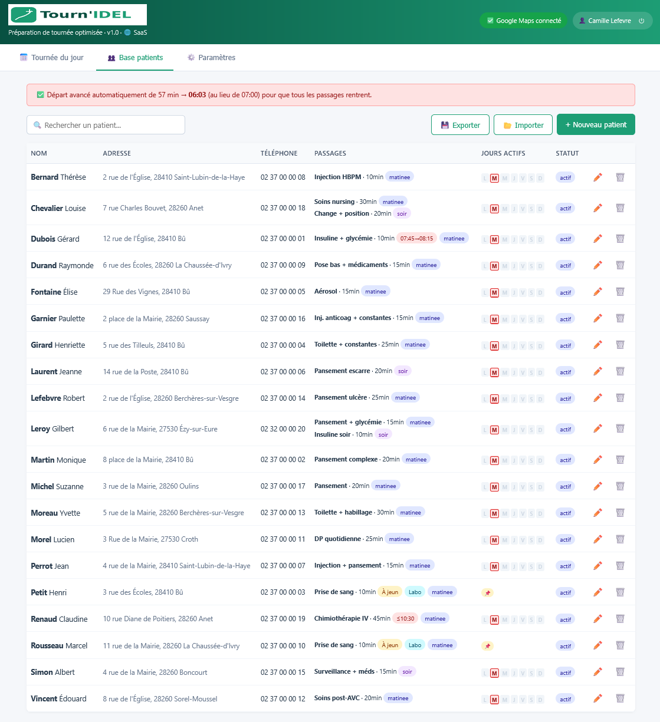Edit Dubois Gérard with the pencil icon

point(597,239)
